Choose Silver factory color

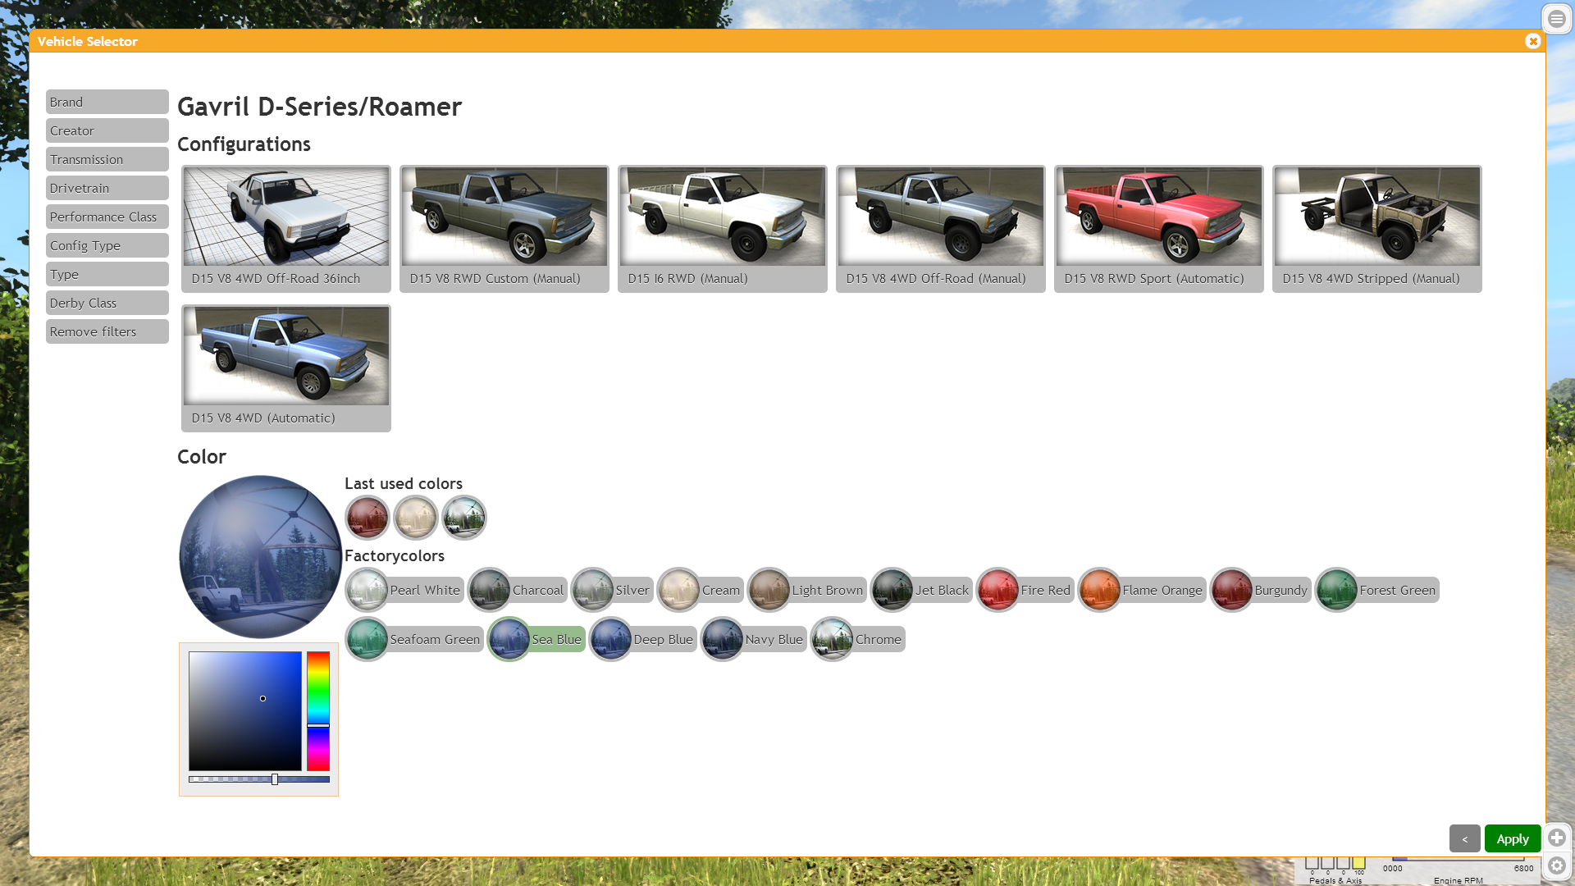click(613, 590)
